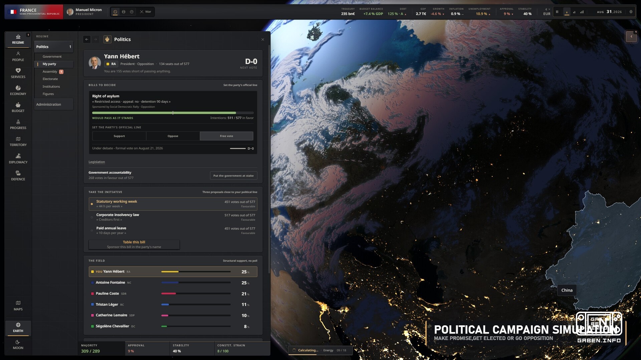The width and height of the screenshot is (641, 360).
Task: Click the Table this bill button
Action: point(134,245)
